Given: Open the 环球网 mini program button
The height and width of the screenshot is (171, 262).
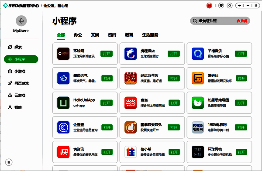Looking at the screenshot, I should pyautogui.click(x=107, y=54).
